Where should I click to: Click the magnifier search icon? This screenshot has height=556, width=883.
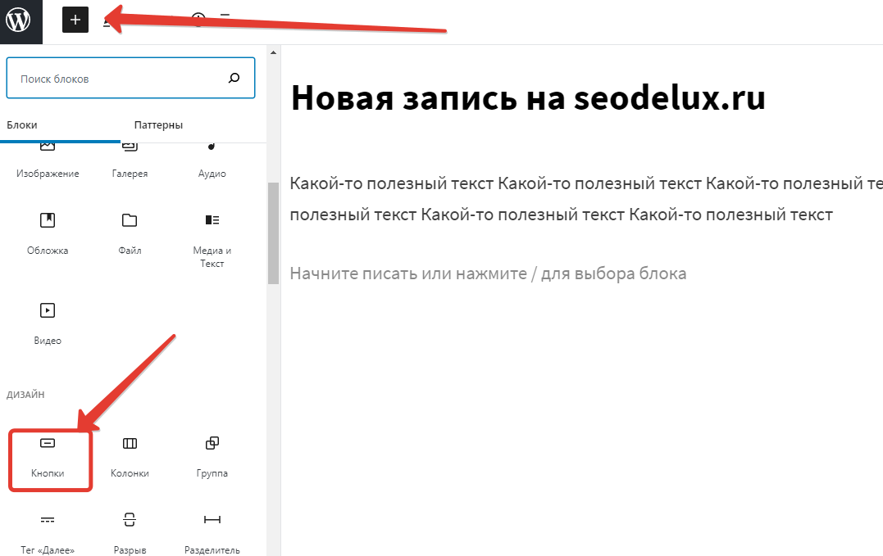[234, 79]
